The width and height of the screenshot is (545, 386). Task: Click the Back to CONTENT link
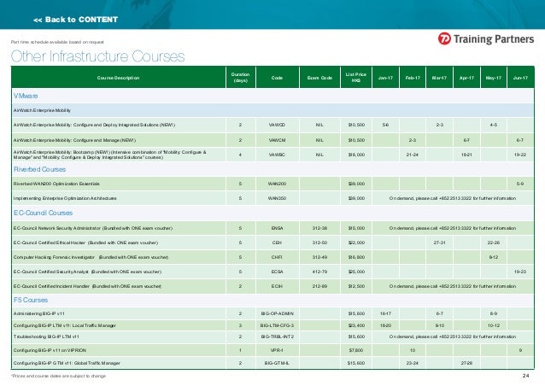[75, 20]
